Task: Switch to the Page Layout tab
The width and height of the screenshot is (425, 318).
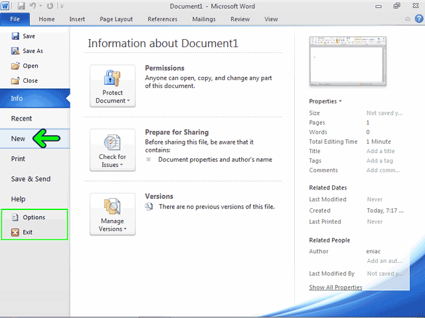Action: [x=116, y=19]
